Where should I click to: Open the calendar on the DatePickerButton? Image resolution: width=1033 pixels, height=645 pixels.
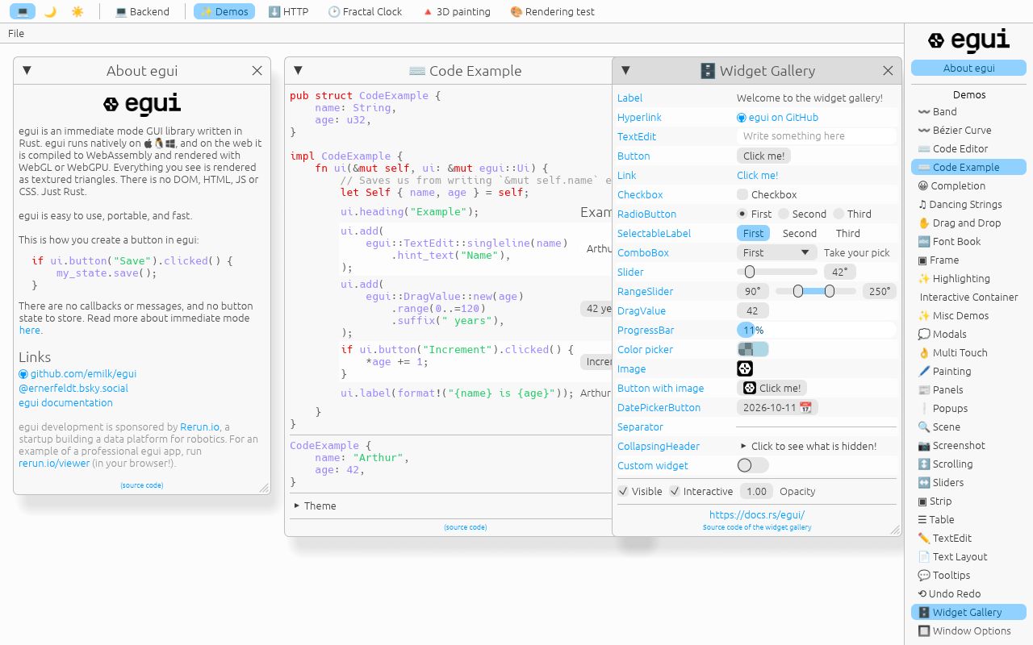point(777,407)
